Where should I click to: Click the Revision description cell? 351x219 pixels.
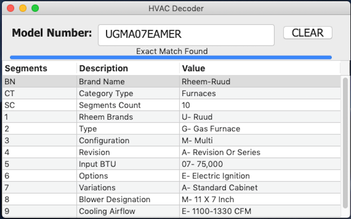point(128,152)
